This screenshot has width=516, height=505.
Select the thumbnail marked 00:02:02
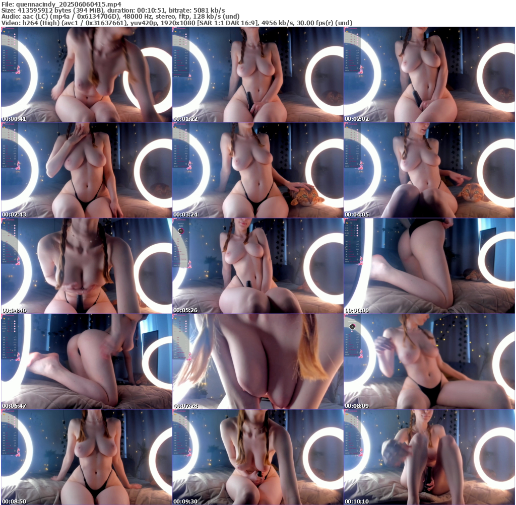[429, 75]
